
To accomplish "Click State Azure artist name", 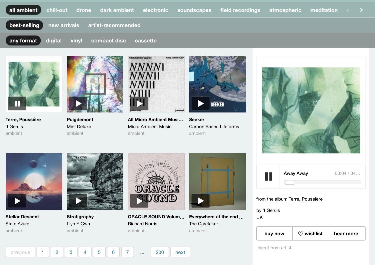I will click(17, 224).
